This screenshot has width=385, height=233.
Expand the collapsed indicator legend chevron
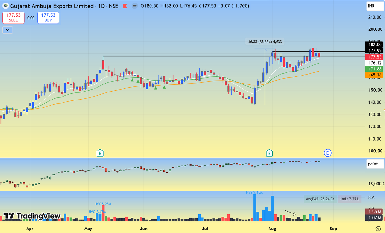coord(7,30)
